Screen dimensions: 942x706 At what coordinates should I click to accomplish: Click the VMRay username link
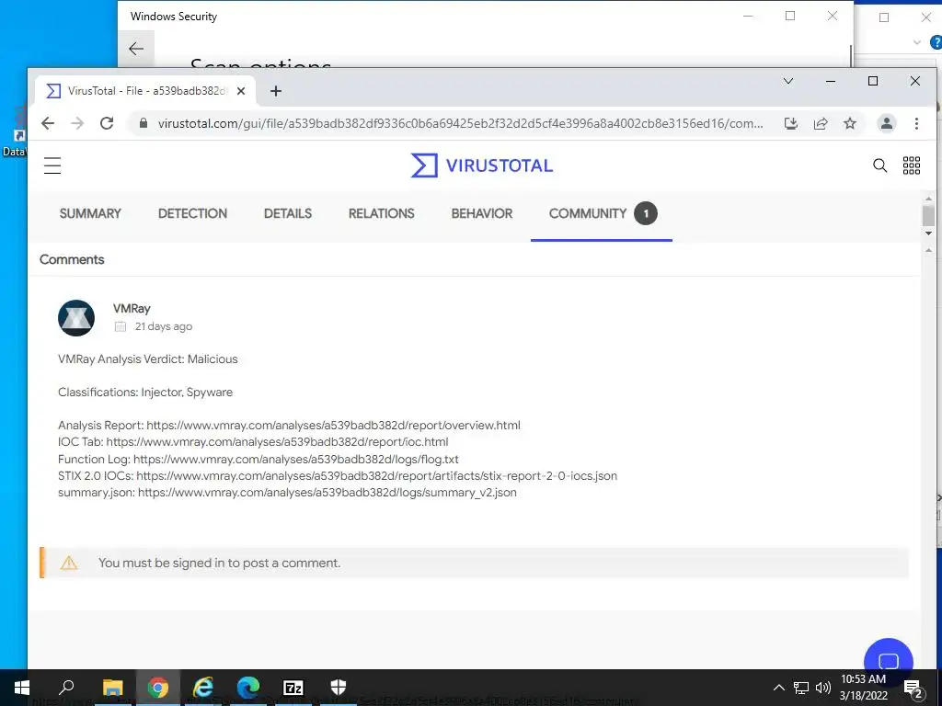tap(132, 309)
